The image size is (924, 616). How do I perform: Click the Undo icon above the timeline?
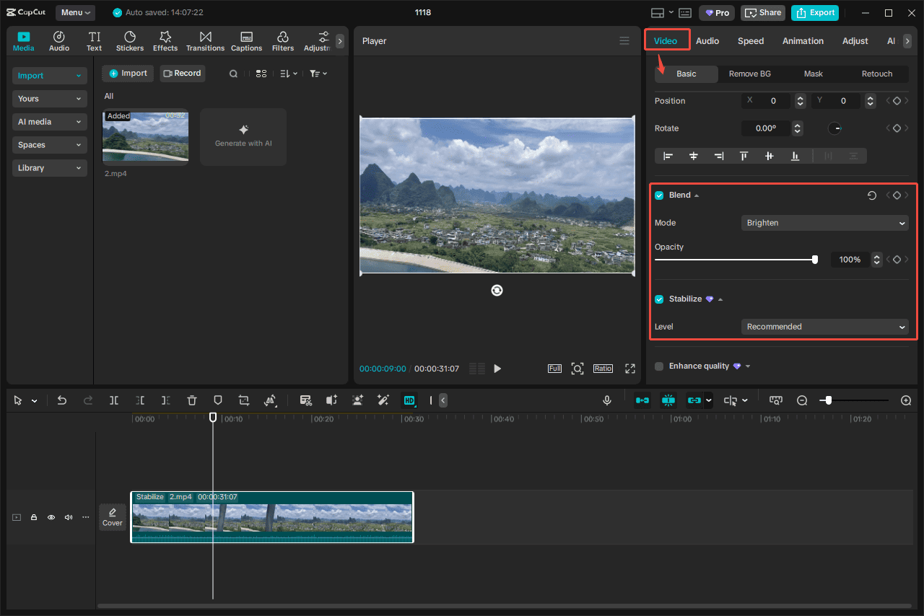pos(61,400)
